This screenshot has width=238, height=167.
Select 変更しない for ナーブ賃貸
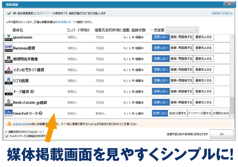161,91
